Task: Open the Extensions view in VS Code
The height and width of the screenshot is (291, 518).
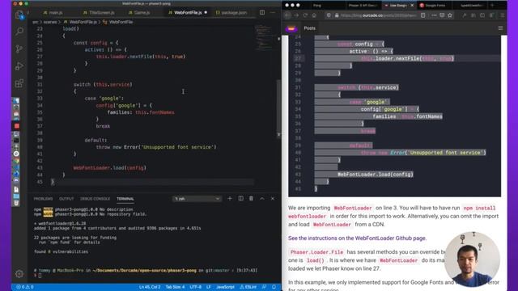Action: coord(19,83)
